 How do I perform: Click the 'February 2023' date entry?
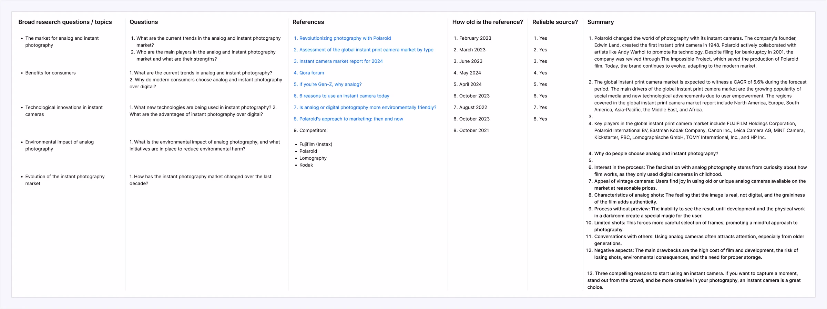click(x=475, y=38)
